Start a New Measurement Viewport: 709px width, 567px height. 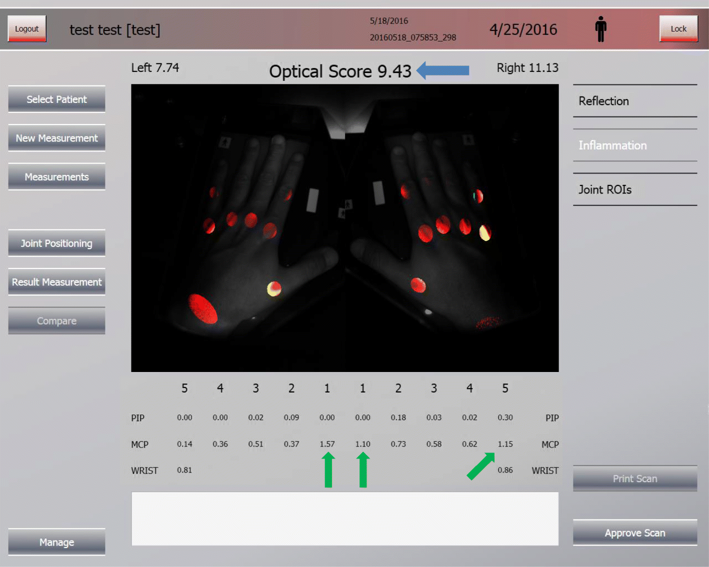[x=56, y=138]
